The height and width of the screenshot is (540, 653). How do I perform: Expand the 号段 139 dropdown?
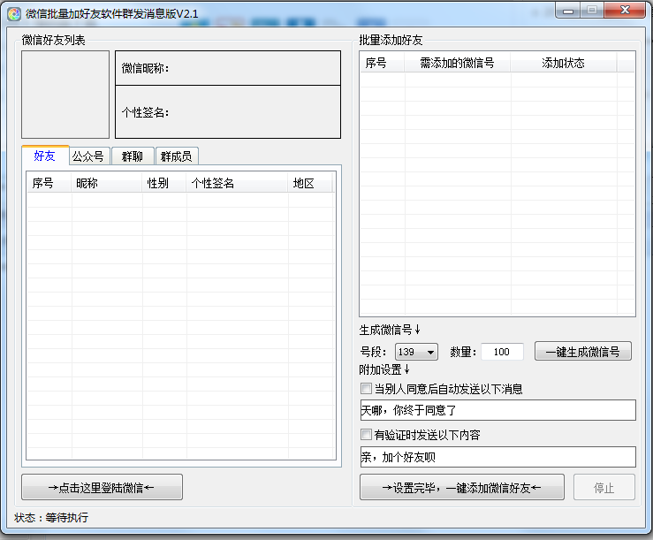pos(416,352)
